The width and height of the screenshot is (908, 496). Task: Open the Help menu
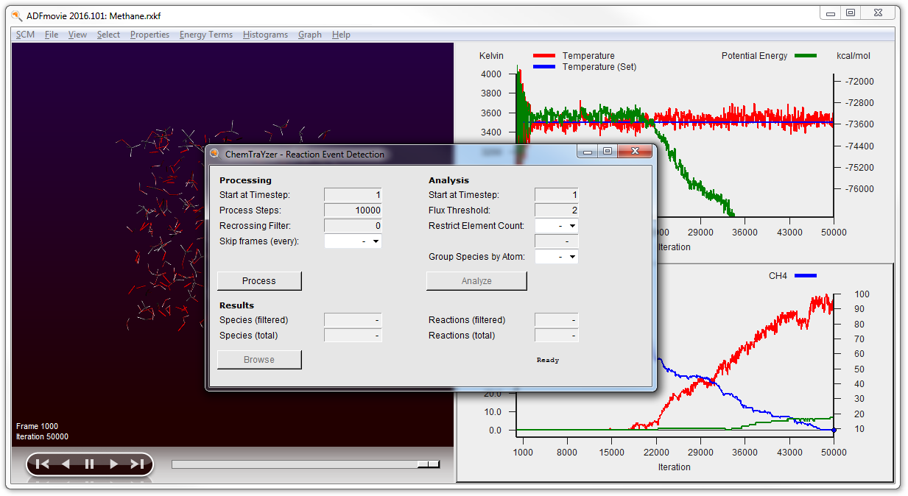pyautogui.click(x=341, y=35)
